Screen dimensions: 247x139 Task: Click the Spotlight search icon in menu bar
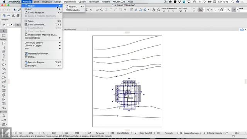coord(232,2)
